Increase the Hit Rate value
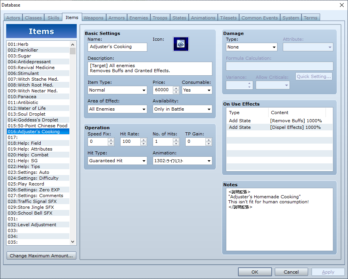The width and height of the screenshot is (348, 279). (x=143, y=140)
